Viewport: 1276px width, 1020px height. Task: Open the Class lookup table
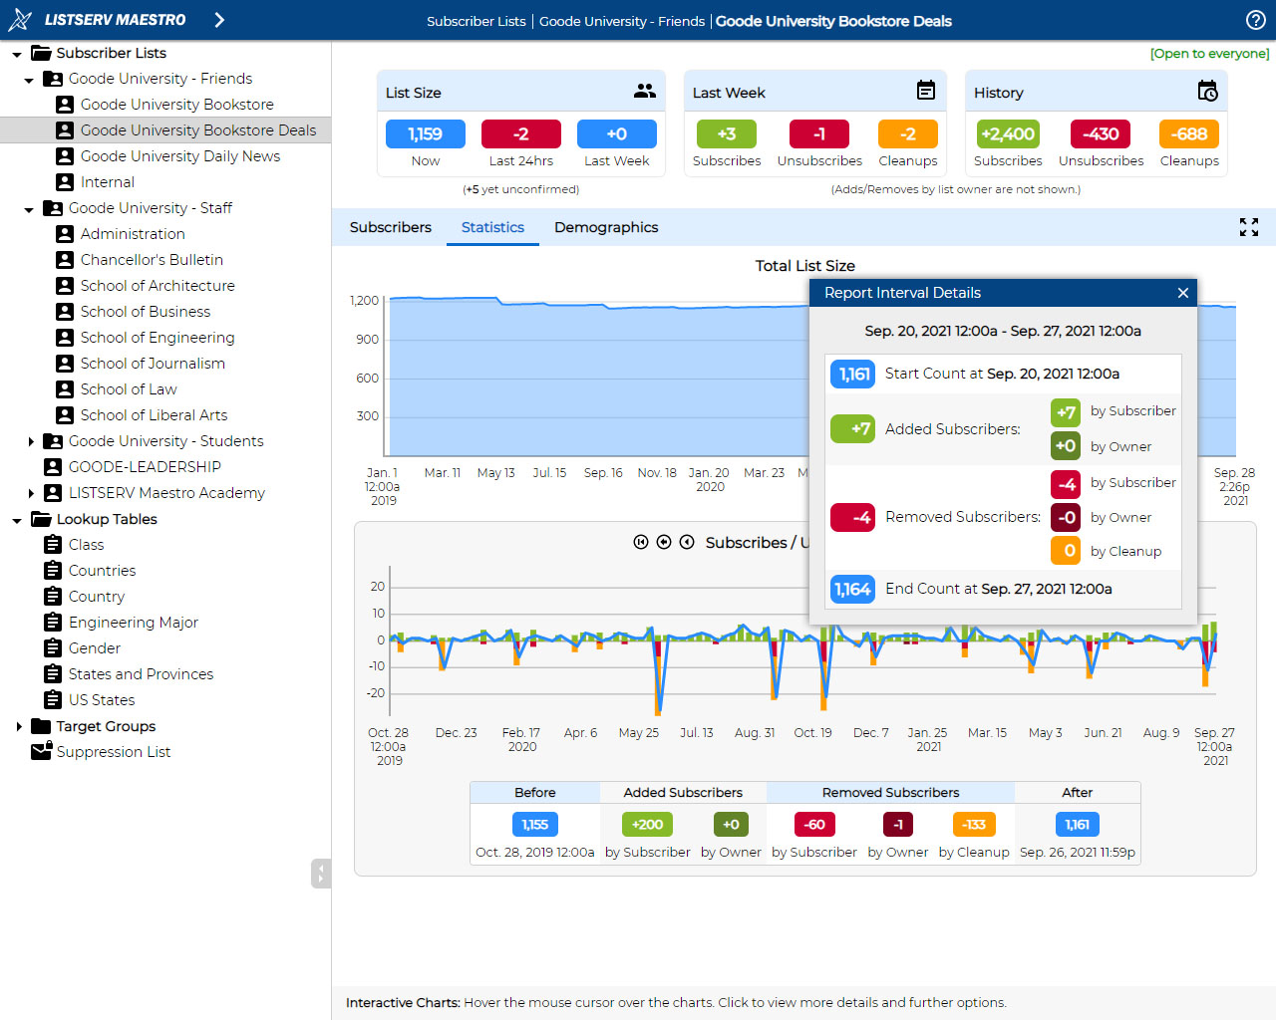(86, 545)
